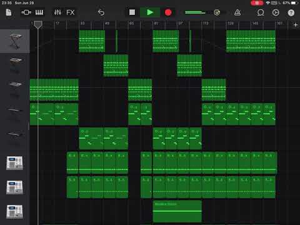The width and height of the screenshot is (300, 225).
Task: Open the FX panel
Action: pos(71,12)
